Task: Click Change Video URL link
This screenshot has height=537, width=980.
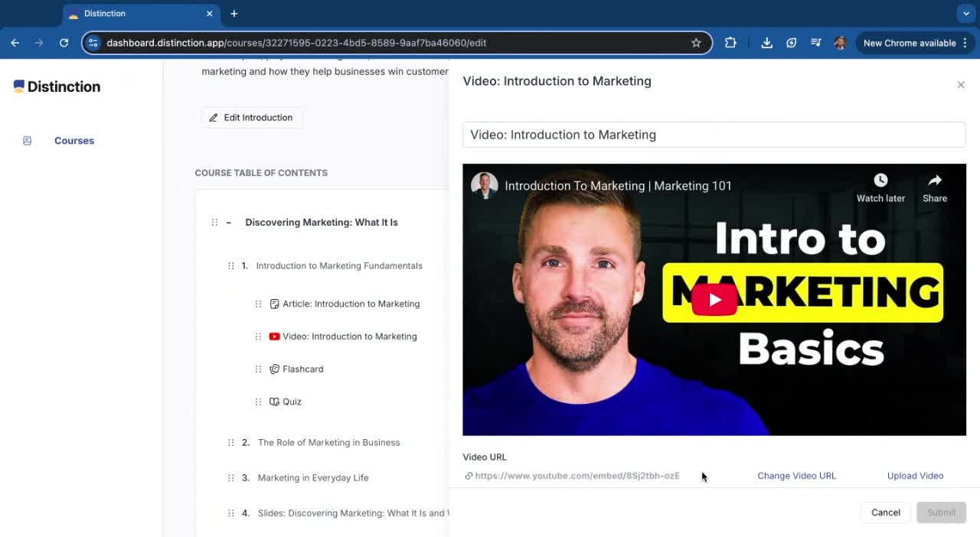Action: [x=796, y=476]
